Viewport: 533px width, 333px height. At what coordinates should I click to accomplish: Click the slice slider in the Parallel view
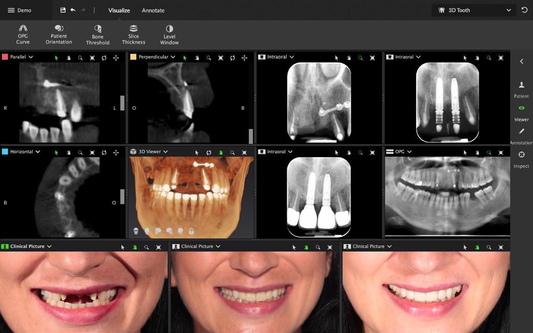(x=122, y=103)
